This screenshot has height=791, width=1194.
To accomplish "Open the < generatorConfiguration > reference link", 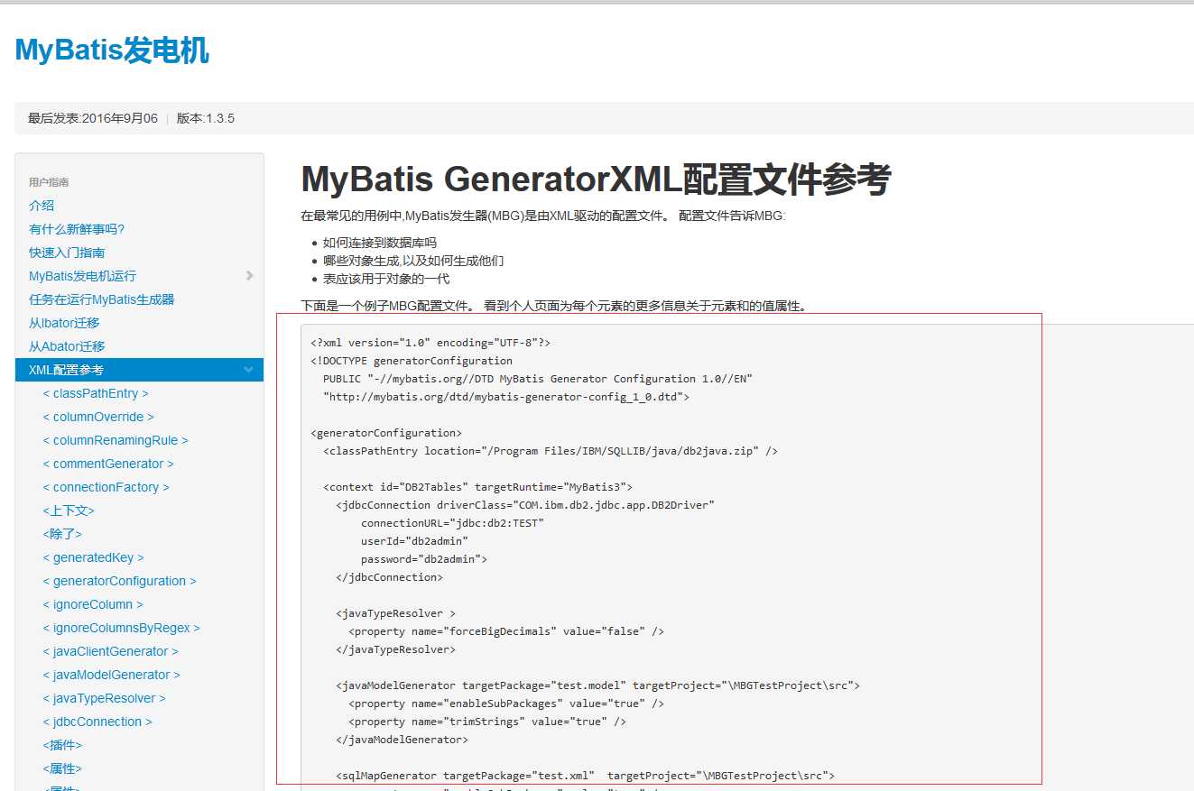I will tap(119, 581).
